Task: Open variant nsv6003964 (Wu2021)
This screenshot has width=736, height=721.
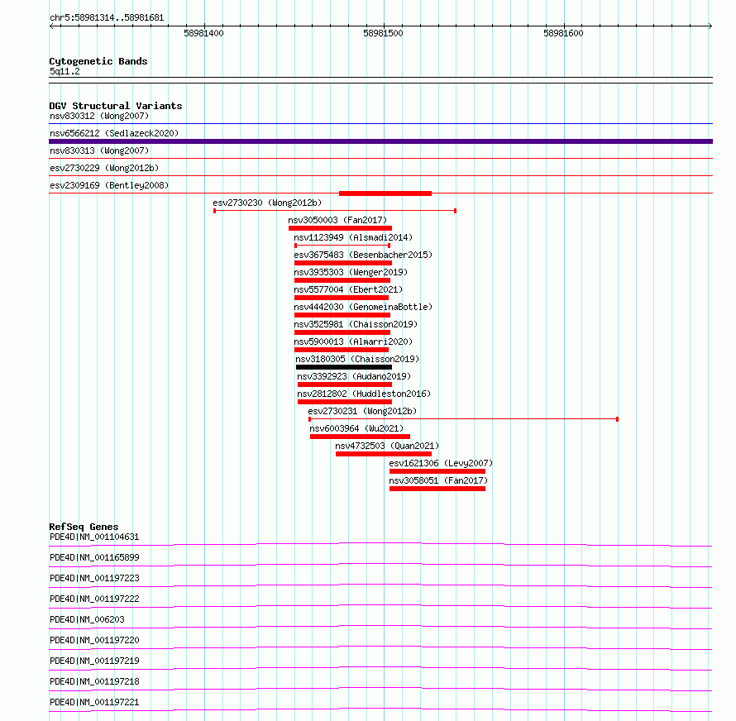Action: click(x=356, y=428)
